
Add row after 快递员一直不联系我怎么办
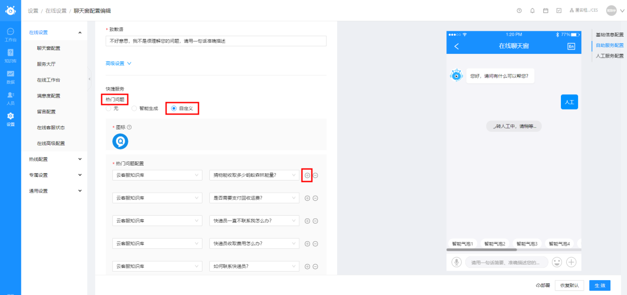tap(307, 220)
